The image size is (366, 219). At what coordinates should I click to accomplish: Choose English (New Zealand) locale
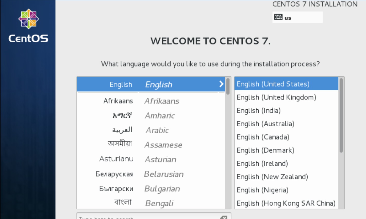click(x=286, y=177)
